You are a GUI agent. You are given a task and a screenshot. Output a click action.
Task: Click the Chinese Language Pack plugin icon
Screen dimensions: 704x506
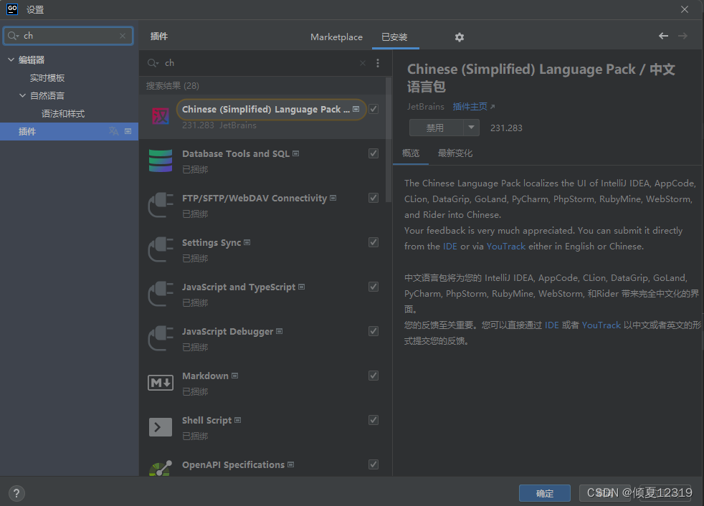(161, 116)
